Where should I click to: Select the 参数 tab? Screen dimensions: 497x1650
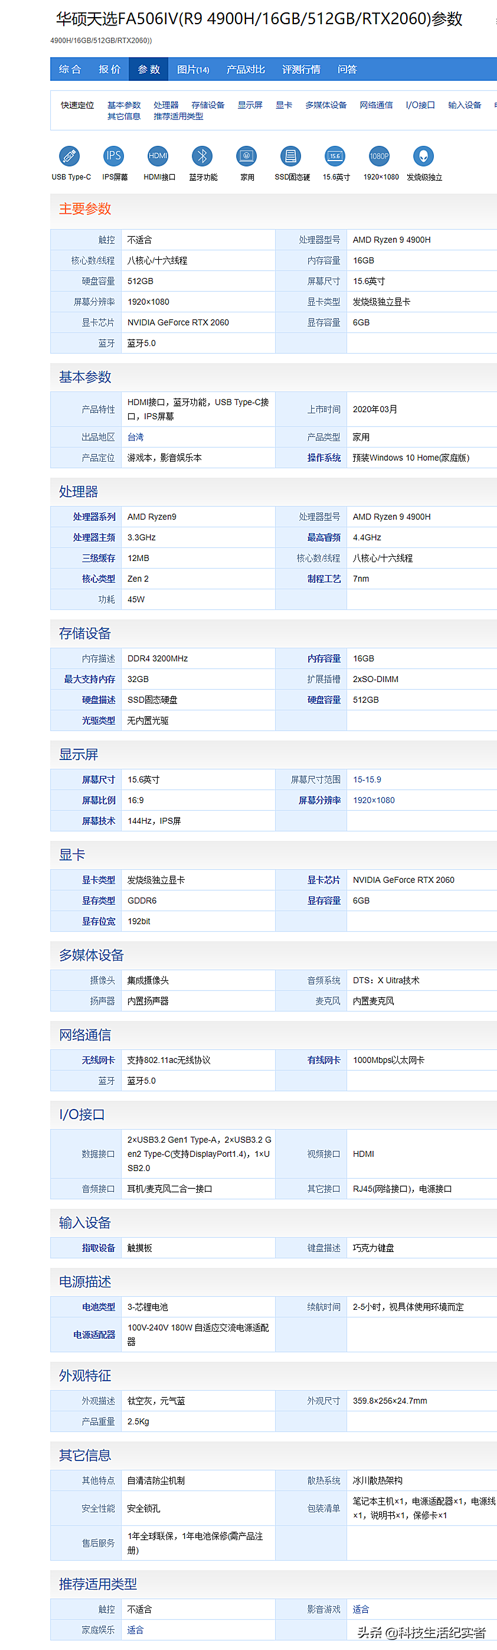[149, 69]
